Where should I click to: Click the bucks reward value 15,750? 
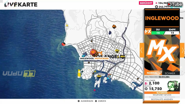coord(156,89)
